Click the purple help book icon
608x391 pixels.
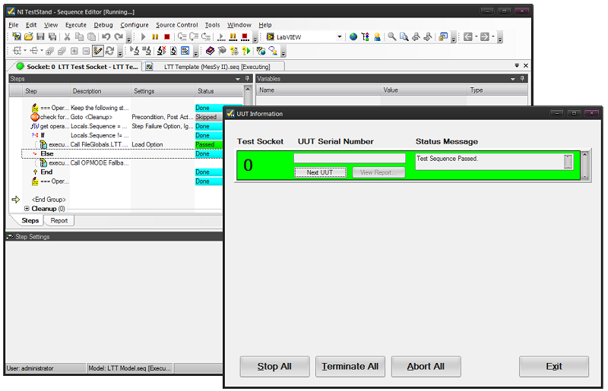[211, 51]
